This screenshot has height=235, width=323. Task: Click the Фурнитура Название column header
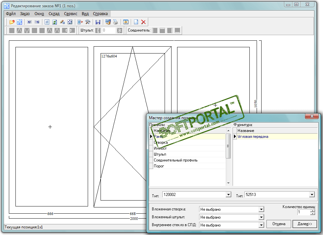277,131
